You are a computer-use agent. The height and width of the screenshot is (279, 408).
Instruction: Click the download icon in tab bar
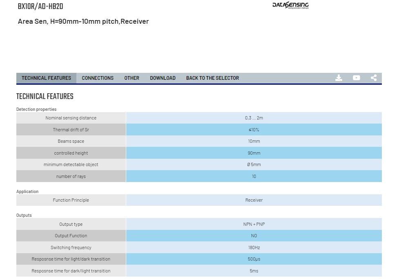tap(339, 78)
